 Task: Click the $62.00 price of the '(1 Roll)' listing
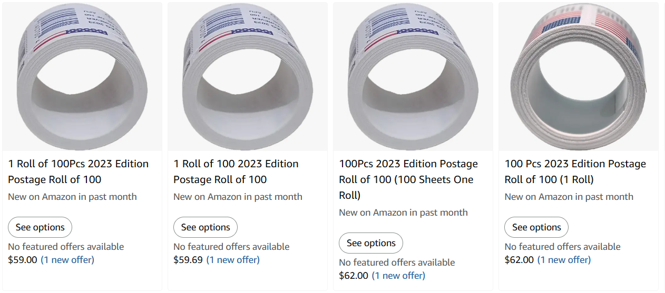519,260
